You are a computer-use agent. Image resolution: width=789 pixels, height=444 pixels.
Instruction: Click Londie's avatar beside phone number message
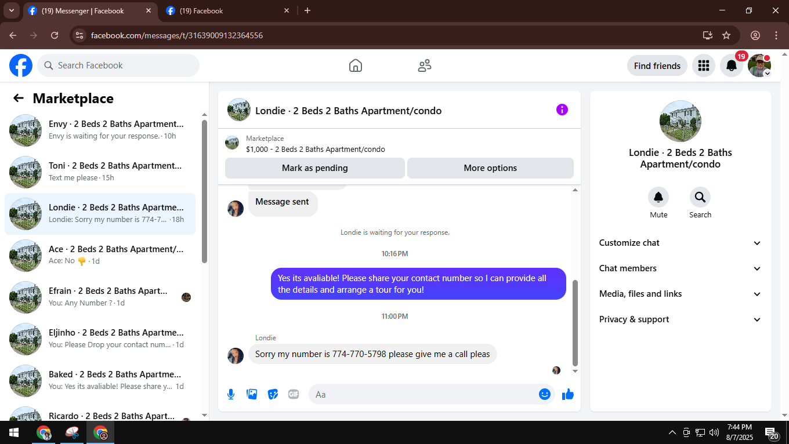coord(236,356)
